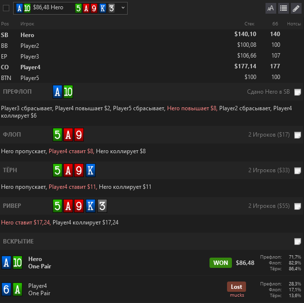Switch to the list view icon

coord(284,8)
